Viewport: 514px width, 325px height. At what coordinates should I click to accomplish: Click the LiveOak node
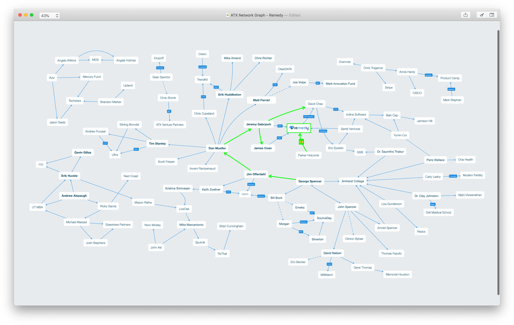pos(184,209)
